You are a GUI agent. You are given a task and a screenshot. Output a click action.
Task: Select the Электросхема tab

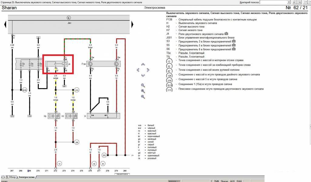tap(27, 177)
